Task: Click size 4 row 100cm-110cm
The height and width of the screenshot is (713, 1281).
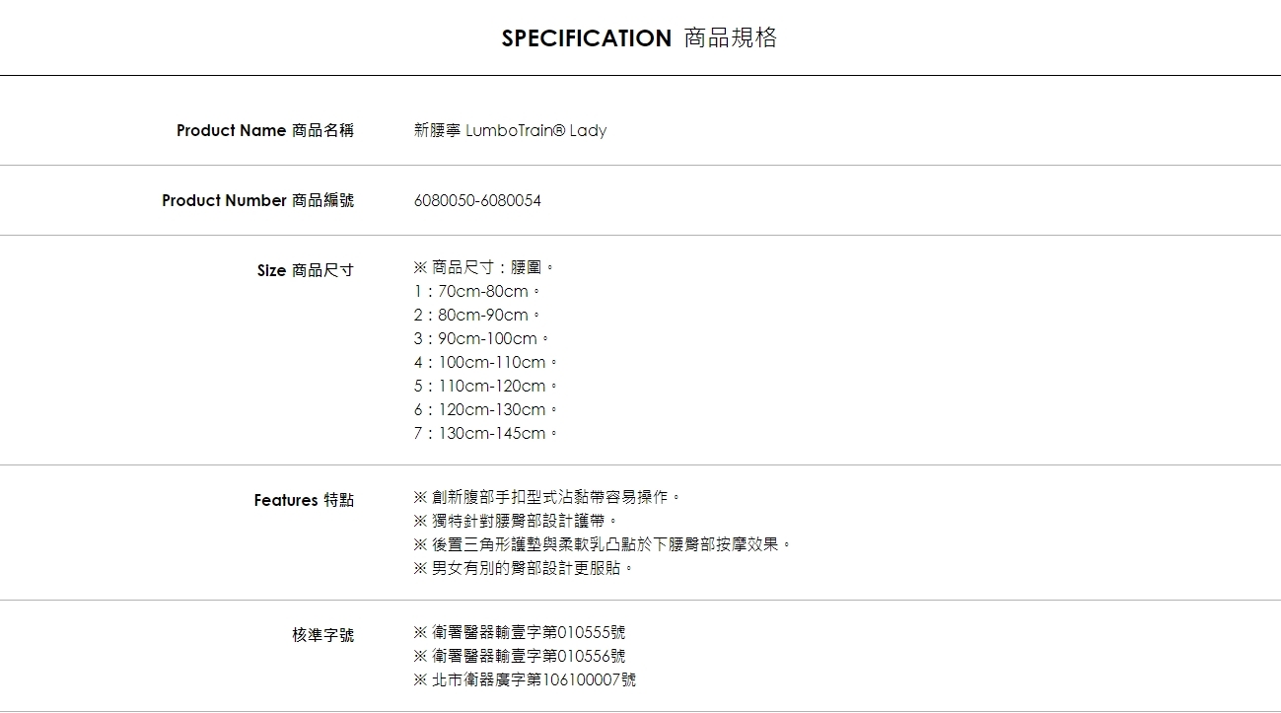Action: click(485, 362)
